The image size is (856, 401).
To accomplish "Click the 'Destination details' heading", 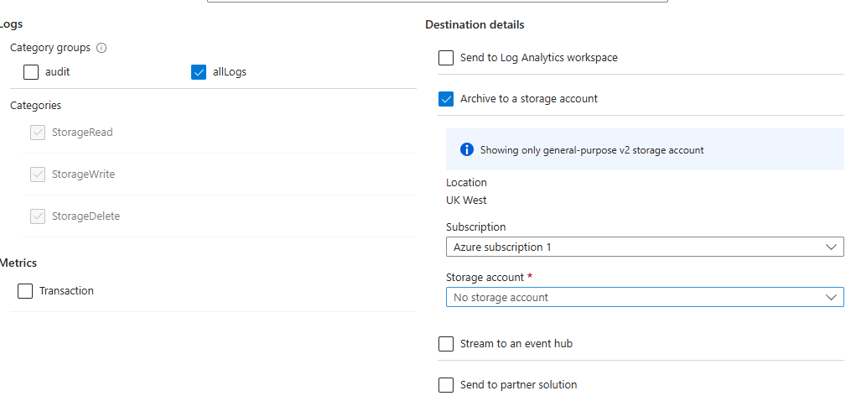I will 475,24.
